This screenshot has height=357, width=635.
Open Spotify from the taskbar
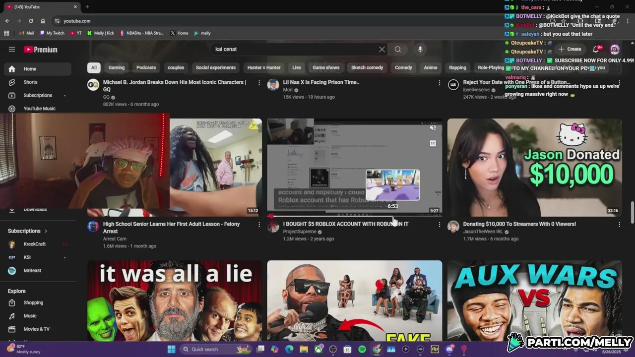362,349
